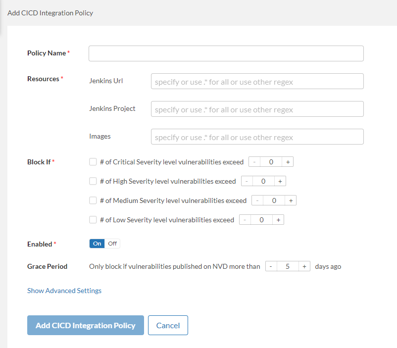Increase the Medium Severity threshold with plus
397x348 pixels.
click(291, 200)
